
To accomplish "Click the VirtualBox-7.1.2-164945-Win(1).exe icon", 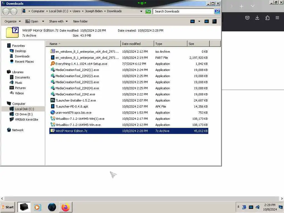I will tap(52, 119).
